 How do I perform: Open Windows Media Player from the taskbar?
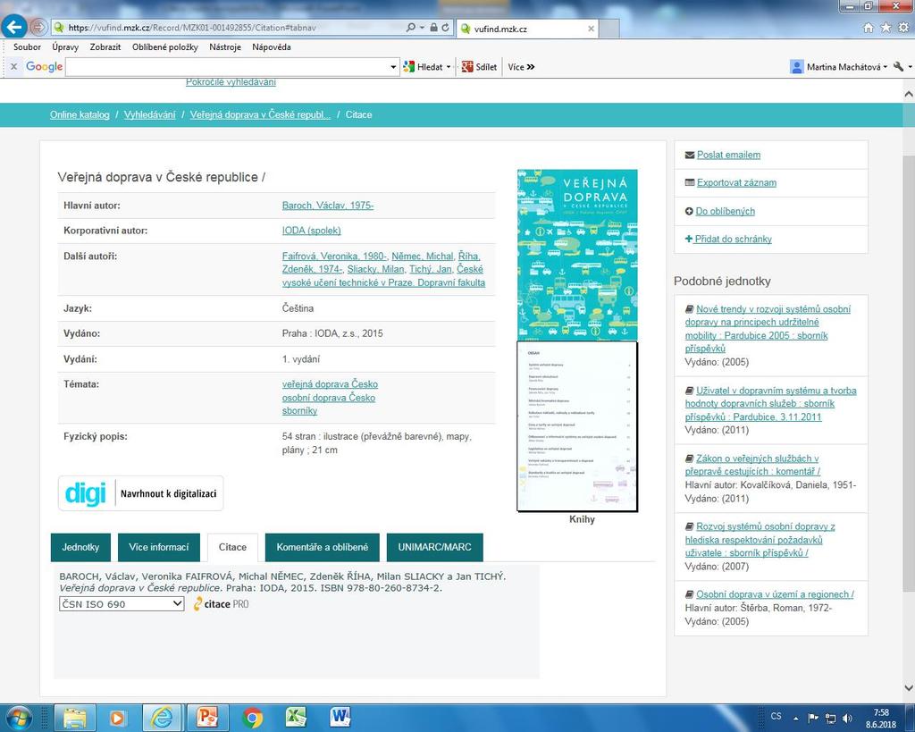[x=117, y=718]
